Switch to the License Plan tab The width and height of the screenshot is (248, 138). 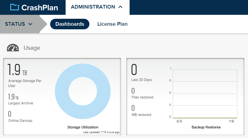pyautogui.click(x=112, y=24)
